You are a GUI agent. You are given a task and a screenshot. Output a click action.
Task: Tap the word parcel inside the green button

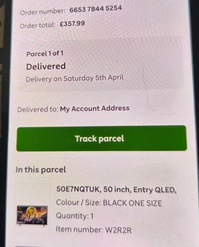[x=111, y=139]
